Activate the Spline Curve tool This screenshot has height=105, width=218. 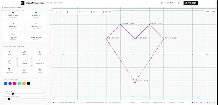coord(40,62)
